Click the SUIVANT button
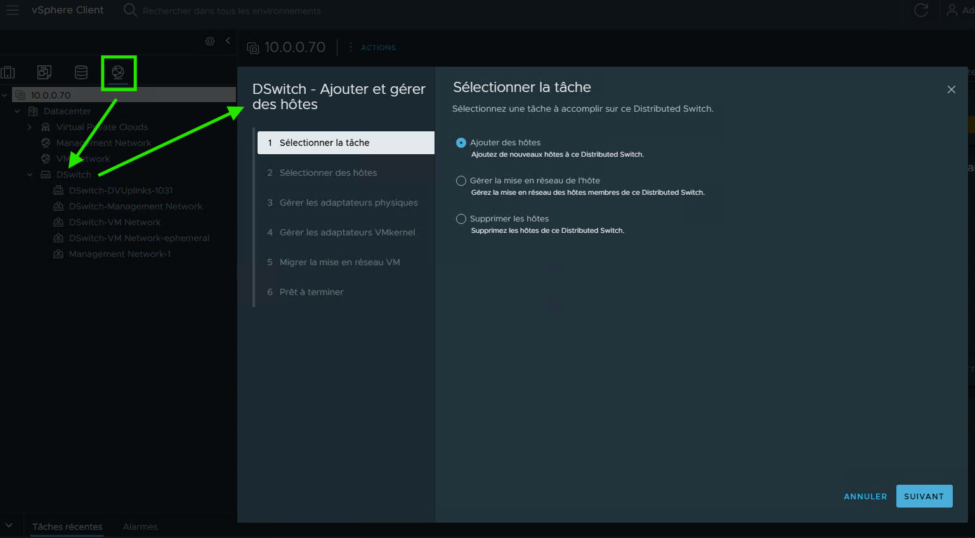The image size is (975, 538). 924,496
